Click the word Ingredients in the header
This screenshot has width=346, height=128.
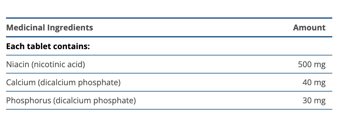click(x=70, y=28)
